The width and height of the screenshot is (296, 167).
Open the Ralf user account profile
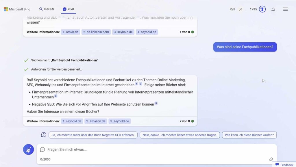(236, 9)
